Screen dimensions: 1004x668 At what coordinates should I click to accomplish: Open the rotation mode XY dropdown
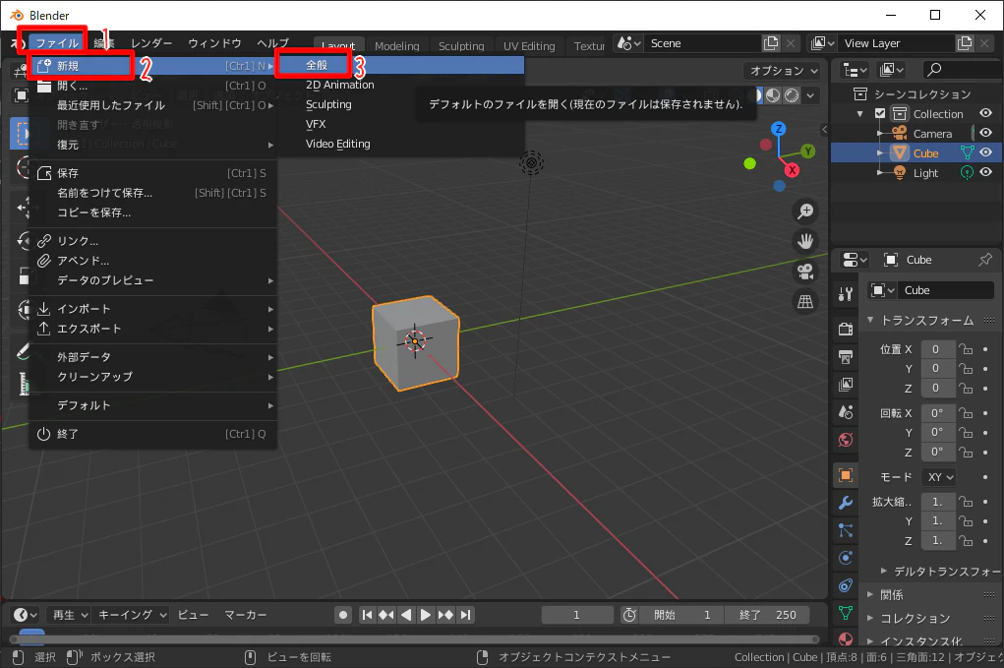tap(939, 477)
